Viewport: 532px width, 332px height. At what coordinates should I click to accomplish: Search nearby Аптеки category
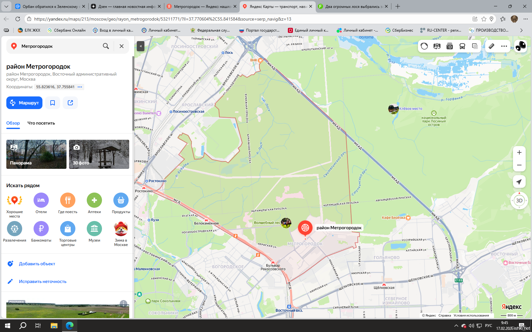click(x=94, y=204)
